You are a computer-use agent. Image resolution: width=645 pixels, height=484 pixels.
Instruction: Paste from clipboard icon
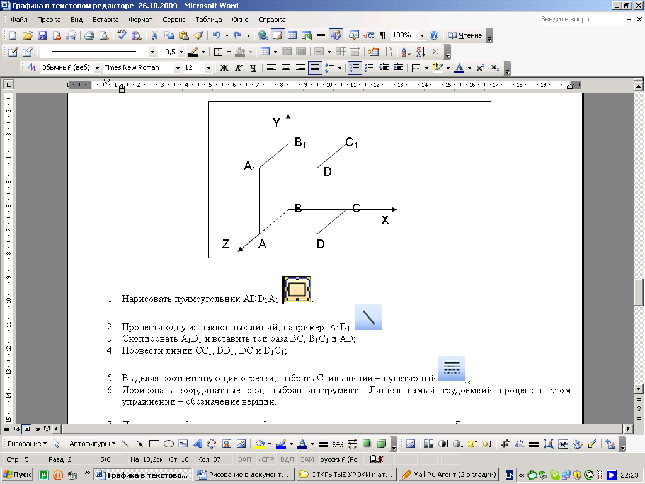point(183,35)
